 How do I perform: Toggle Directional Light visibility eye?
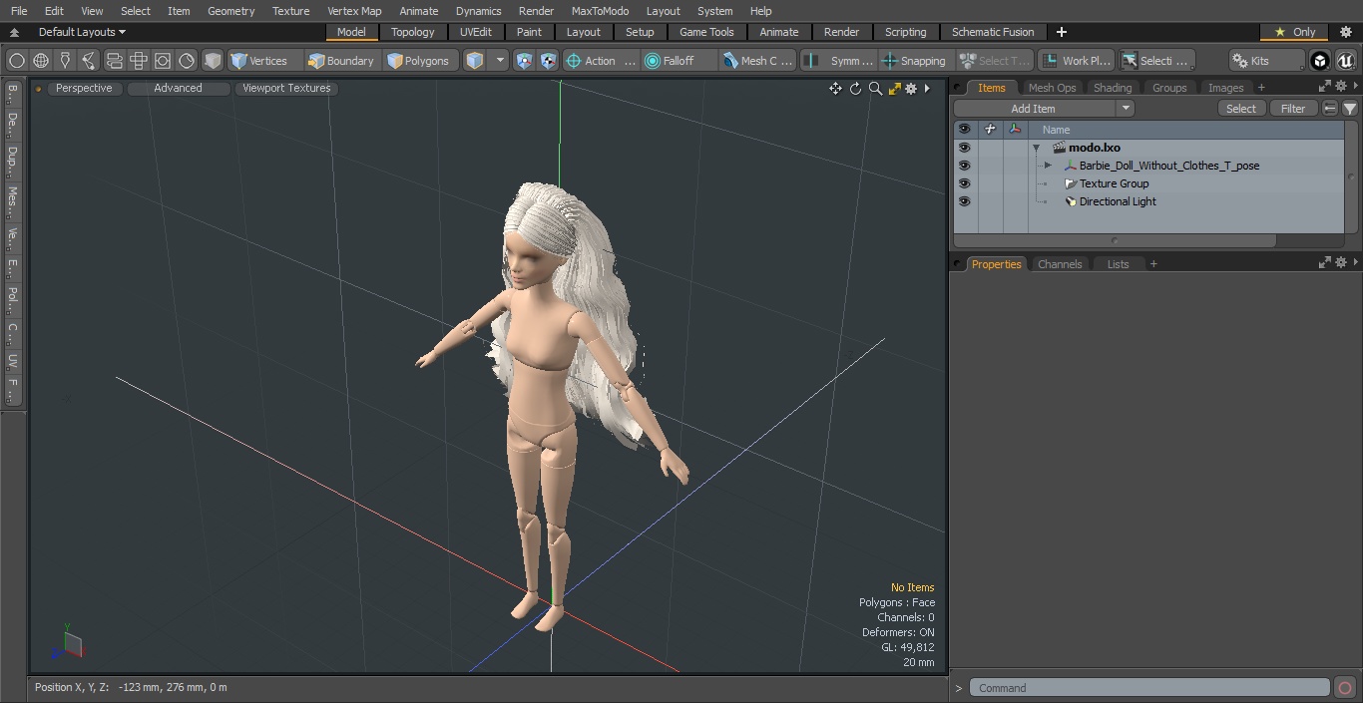click(964, 201)
